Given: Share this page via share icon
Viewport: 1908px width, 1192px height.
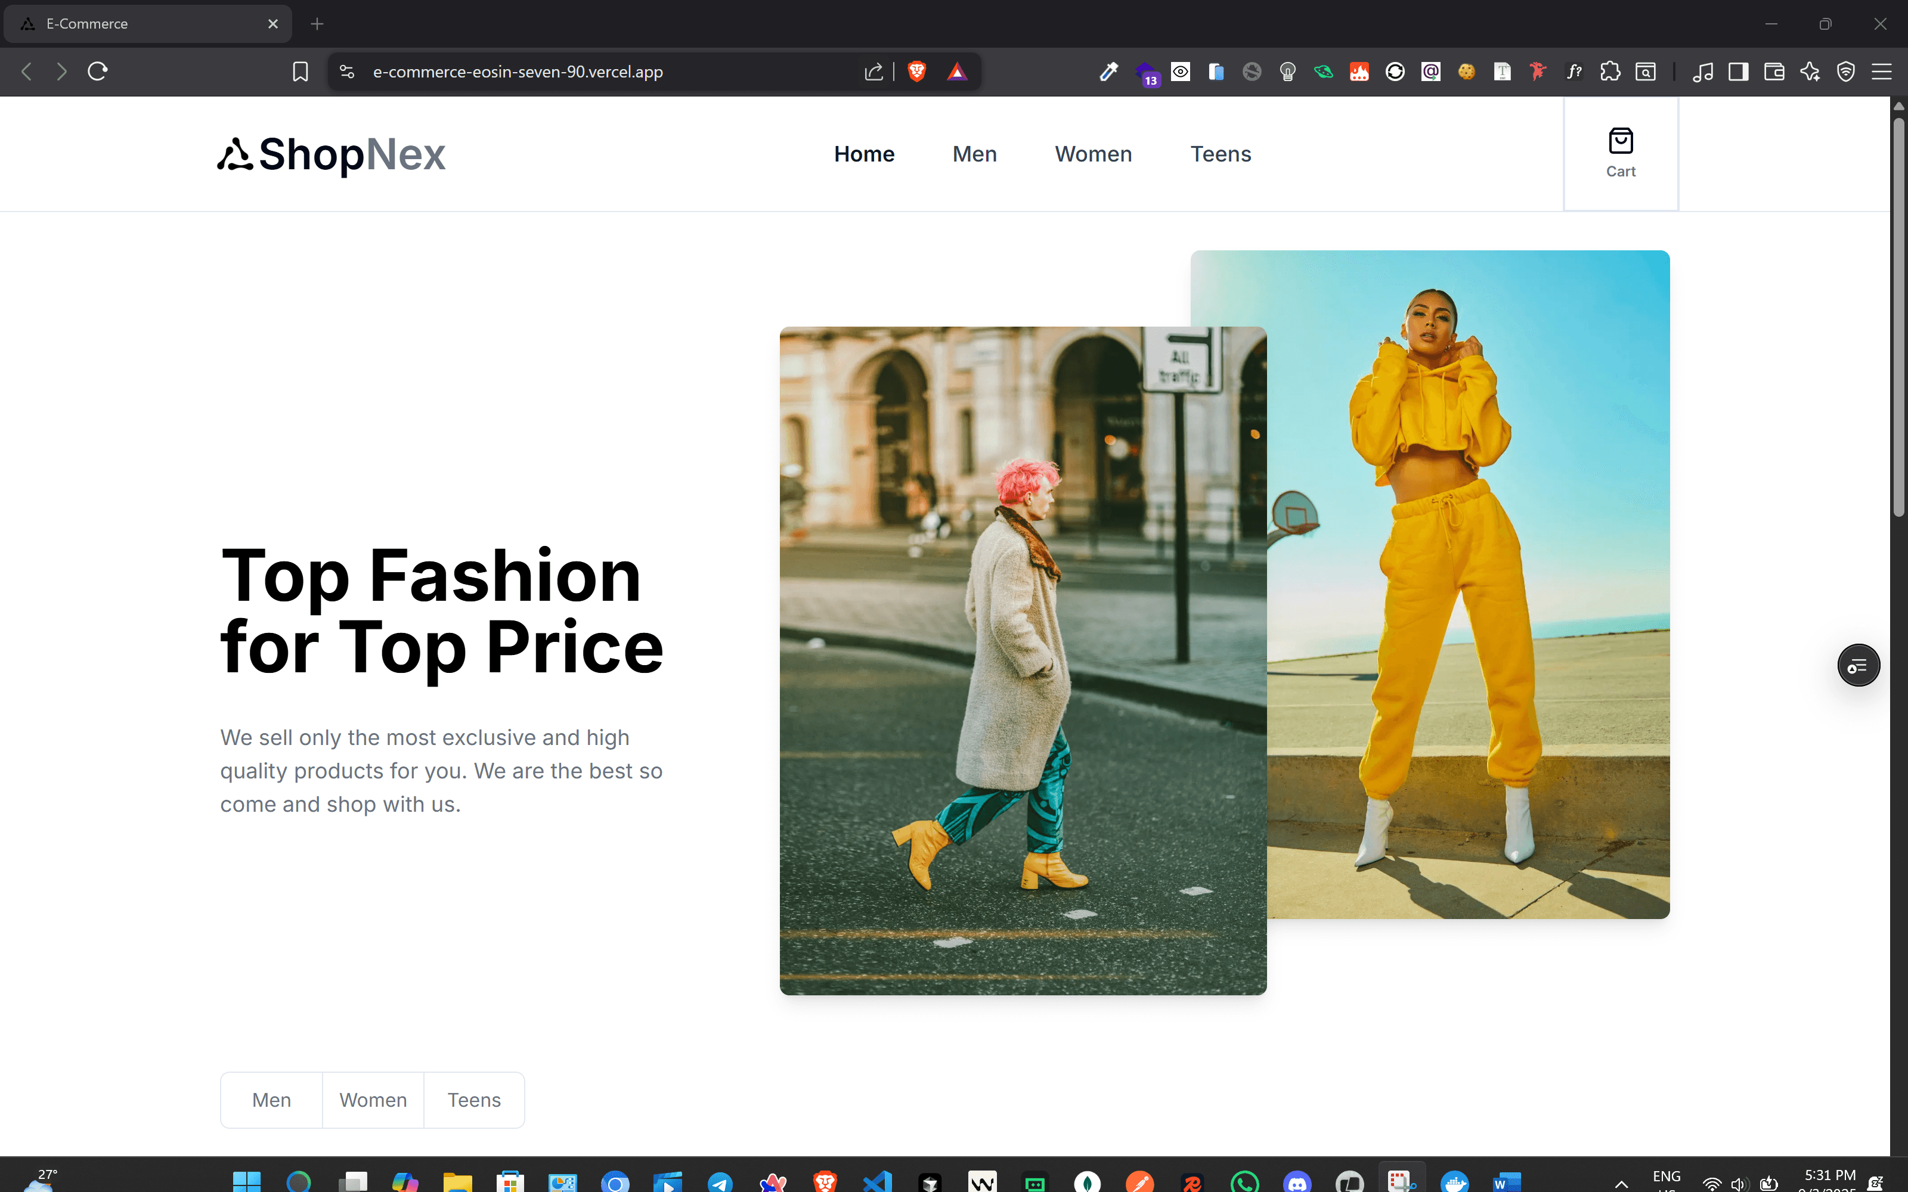Looking at the screenshot, I should point(873,72).
